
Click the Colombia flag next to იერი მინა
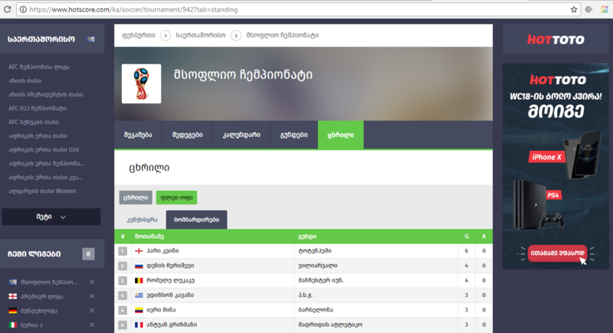point(139,310)
